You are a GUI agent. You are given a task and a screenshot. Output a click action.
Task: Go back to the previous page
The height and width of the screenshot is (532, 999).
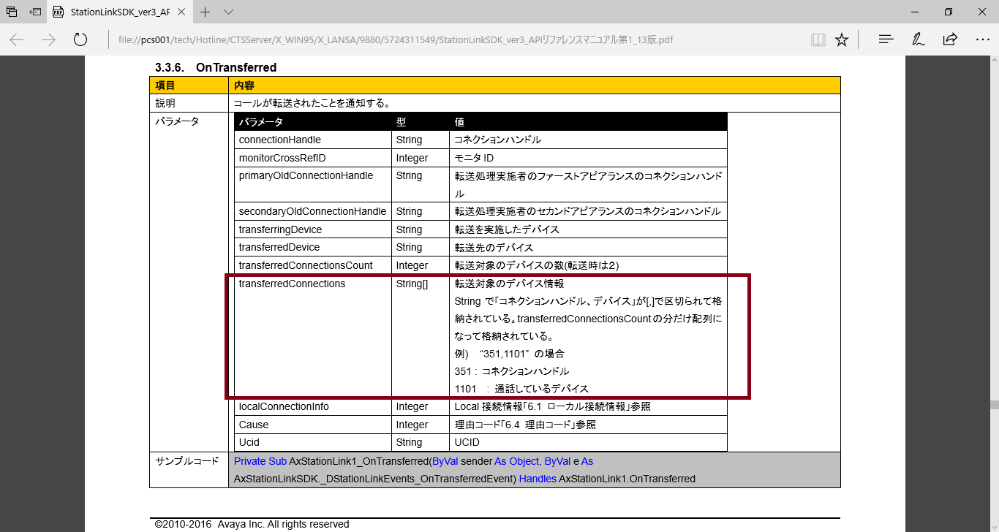(16, 39)
